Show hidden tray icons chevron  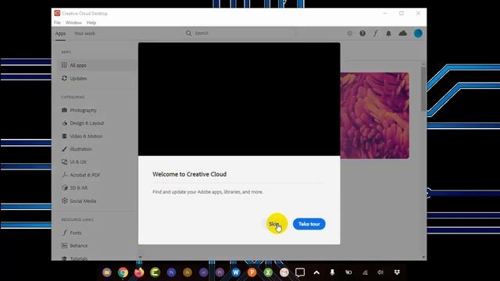316,272
